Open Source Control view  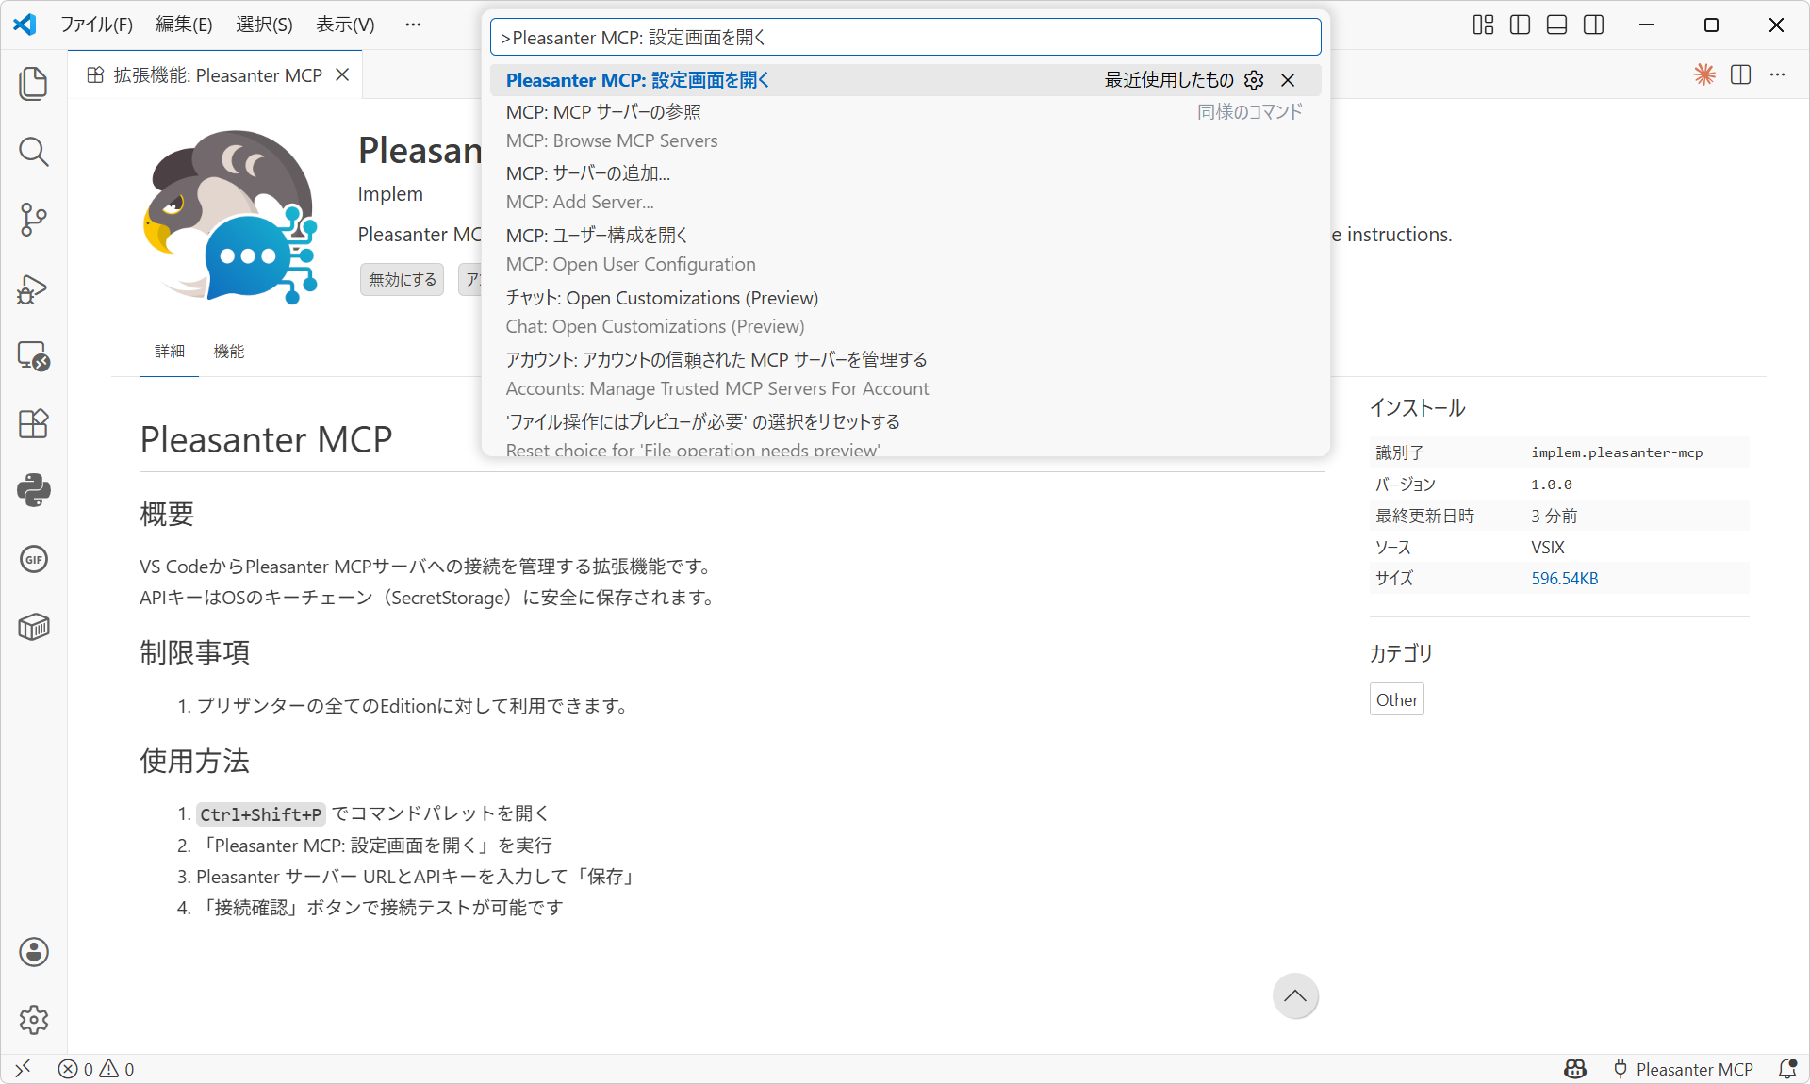tap(34, 220)
